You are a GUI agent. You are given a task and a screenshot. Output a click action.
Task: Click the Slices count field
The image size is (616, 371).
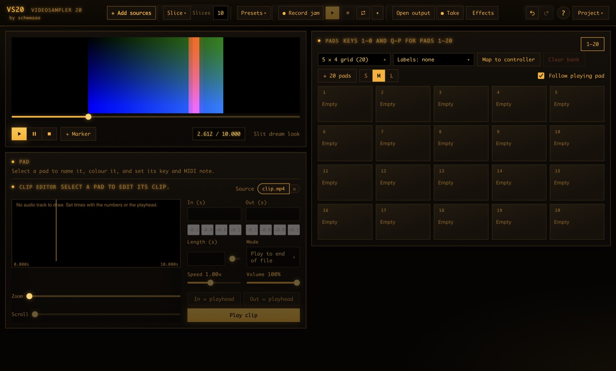[221, 13]
